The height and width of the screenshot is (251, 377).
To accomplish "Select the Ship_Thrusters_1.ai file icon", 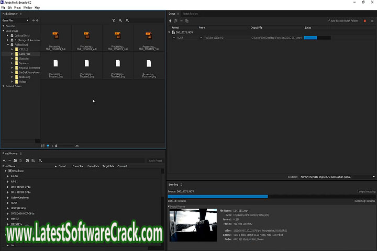I will [56, 36].
